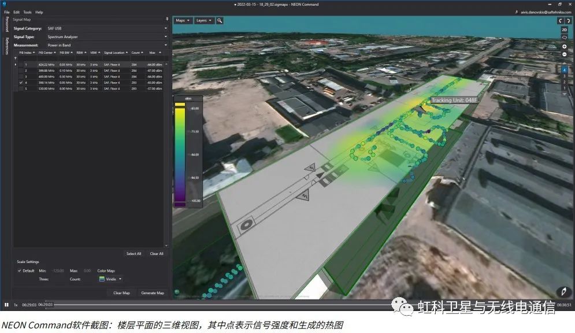The image size is (575, 333).
Task: Click the user account email at top right
Action: point(546,12)
